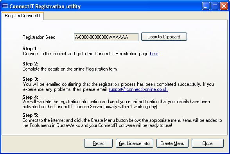Click the 'Step 4:' heading
This screenshot has width=230, height=154.
coord(30,97)
